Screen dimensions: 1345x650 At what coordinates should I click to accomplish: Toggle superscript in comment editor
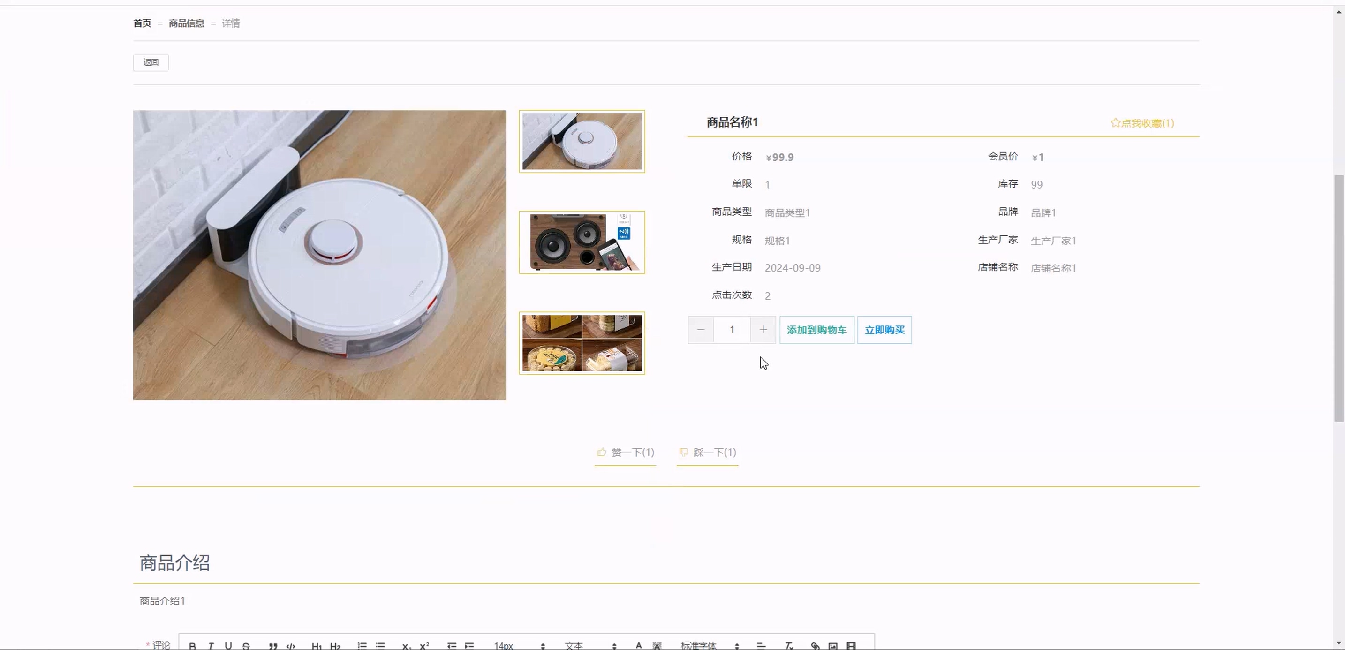point(424,646)
